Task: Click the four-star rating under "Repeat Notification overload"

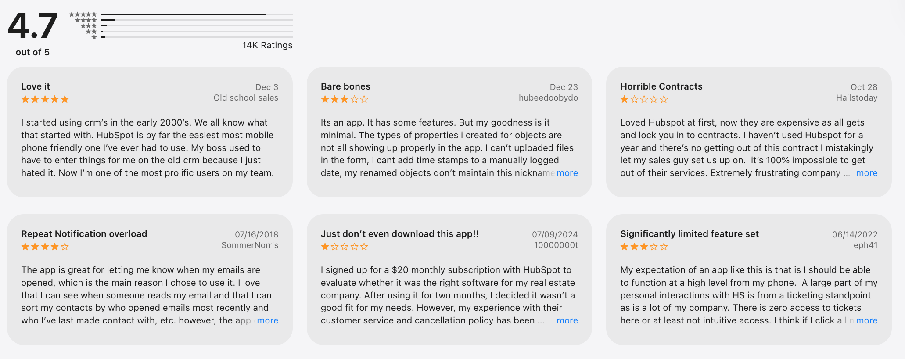Action: [45, 247]
